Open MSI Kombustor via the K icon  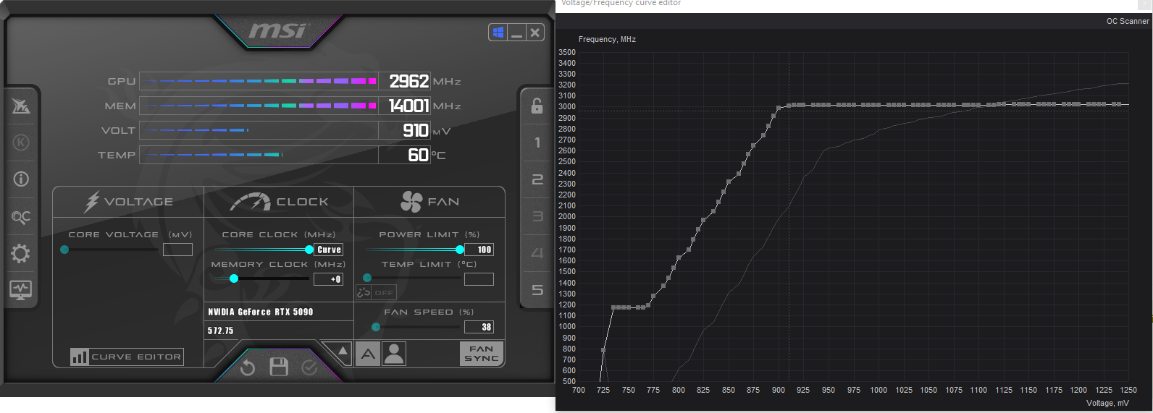pyautogui.click(x=21, y=142)
